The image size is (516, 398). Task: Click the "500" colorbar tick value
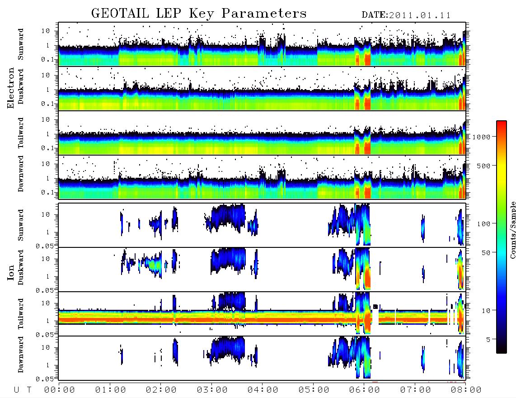coord(483,166)
